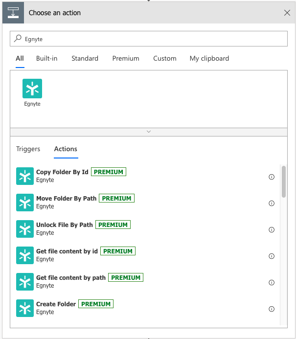The height and width of the screenshot is (339, 296).
Task: Select the Egnyte connector icon
Action: [x=32, y=89]
